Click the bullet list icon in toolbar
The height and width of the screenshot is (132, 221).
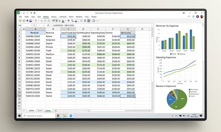(81, 21)
